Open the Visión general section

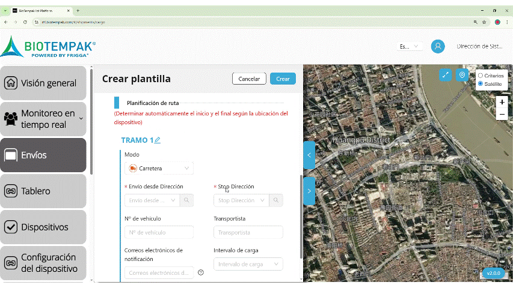pos(43,83)
